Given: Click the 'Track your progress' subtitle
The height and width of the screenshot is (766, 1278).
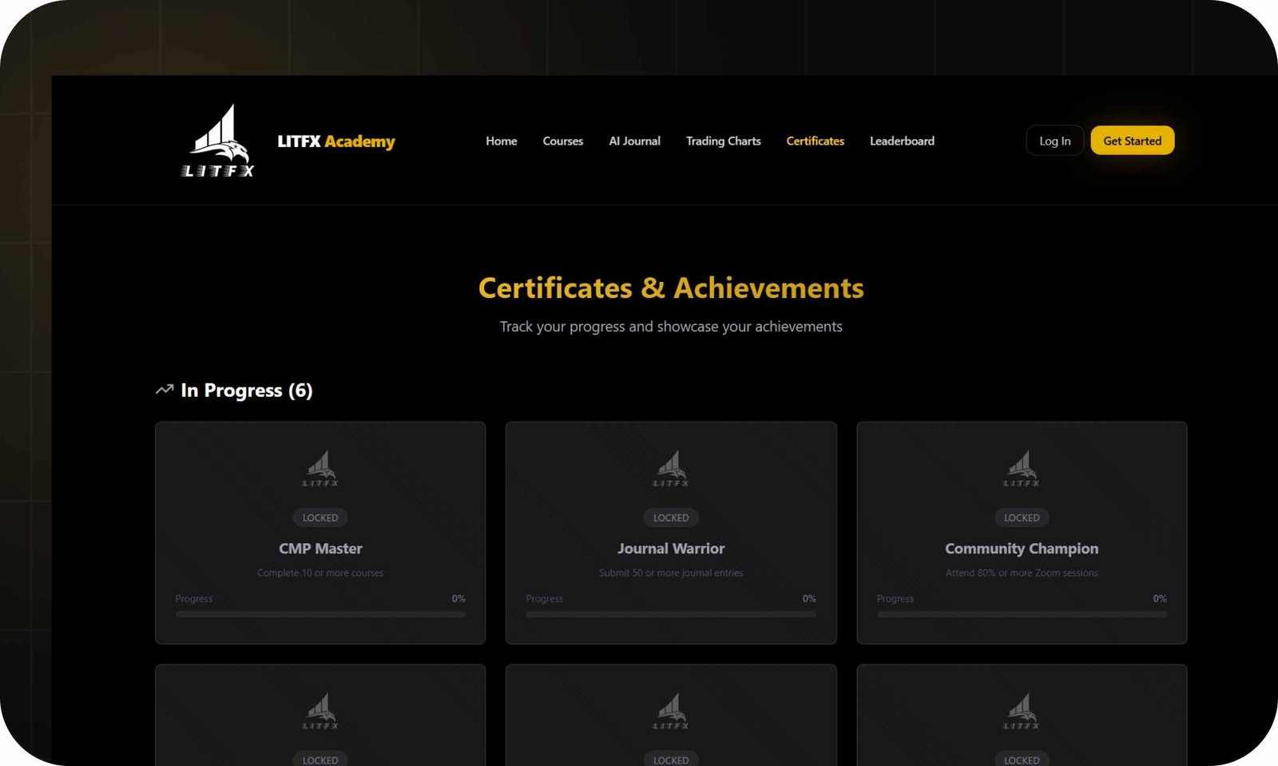Looking at the screenshot, I should (x=671, y=327).
